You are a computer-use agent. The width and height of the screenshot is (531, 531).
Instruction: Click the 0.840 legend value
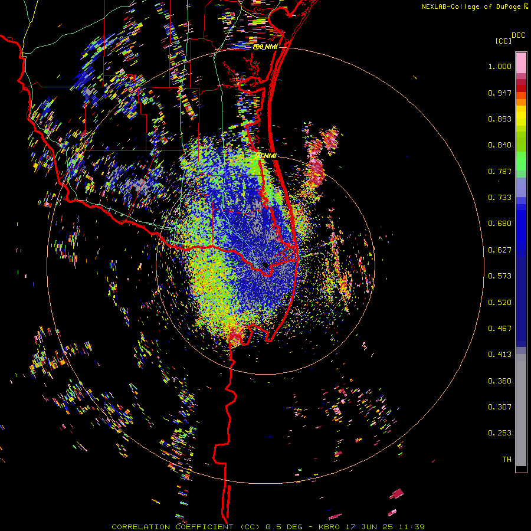coord(500,145)
